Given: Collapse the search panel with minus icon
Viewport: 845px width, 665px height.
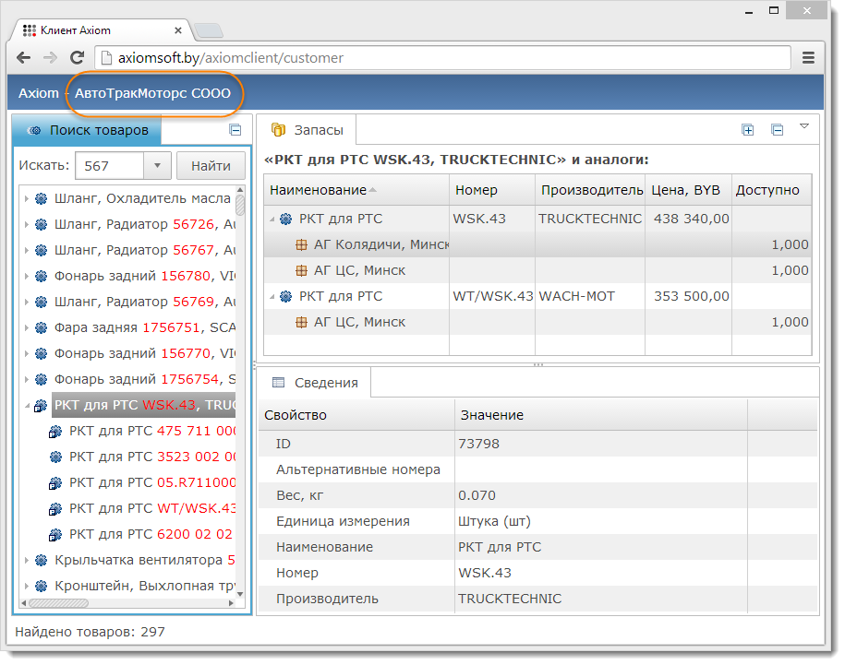Looking at the screenshot, I should (x=235, y=130).
